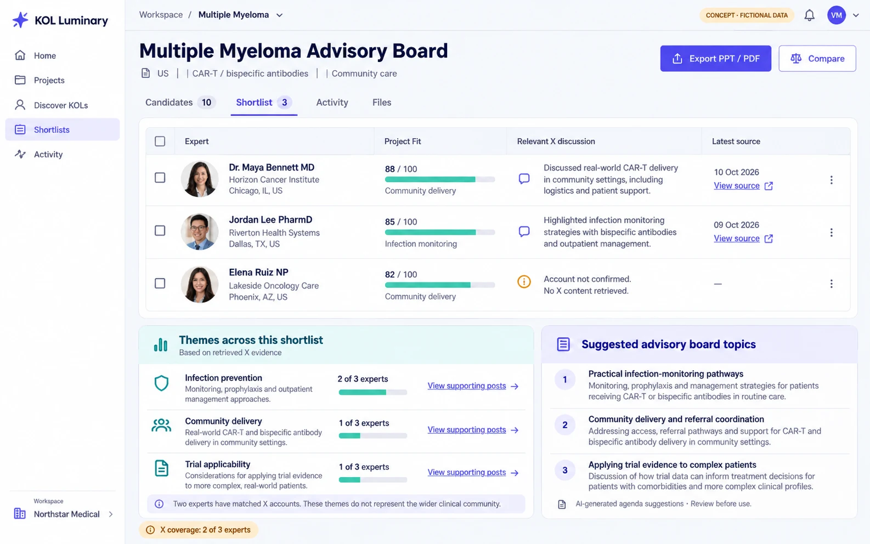Click Dr. Maya Bennett's profile photo
The width and height of the screenshot is (870, 544).
click(x=200, y=179)
